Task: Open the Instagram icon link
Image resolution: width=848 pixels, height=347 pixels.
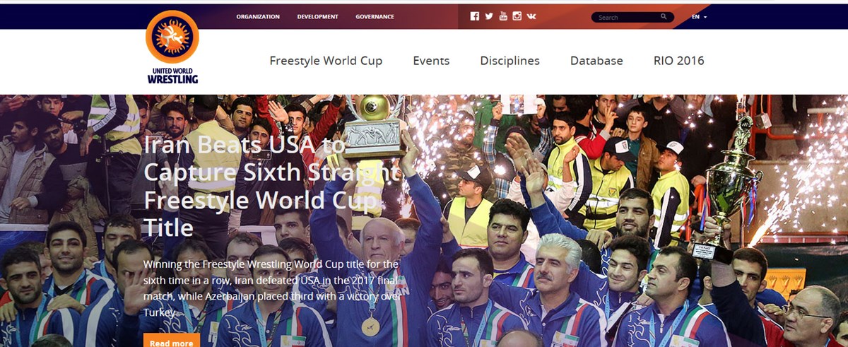Action: (517, 16)
